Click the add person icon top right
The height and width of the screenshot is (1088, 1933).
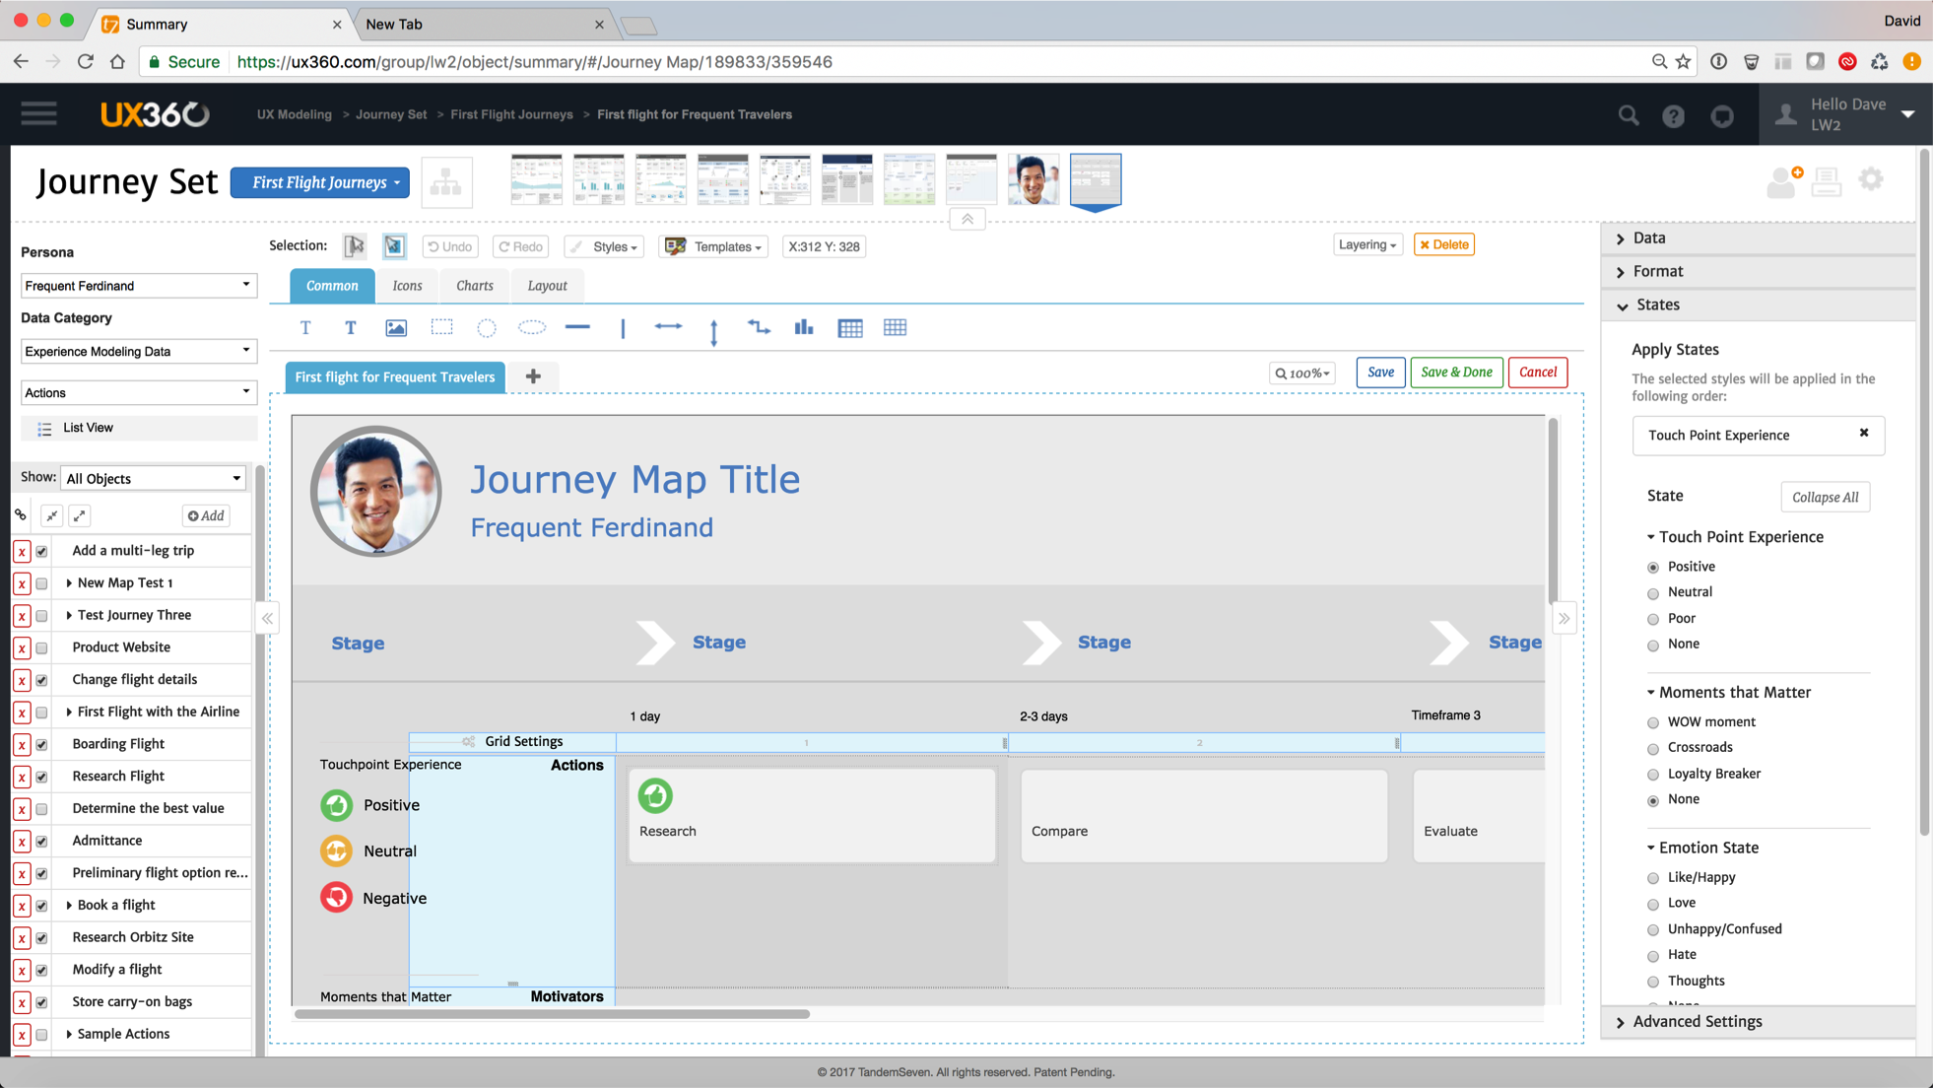pyautogui.click(x=1782, y=181)
